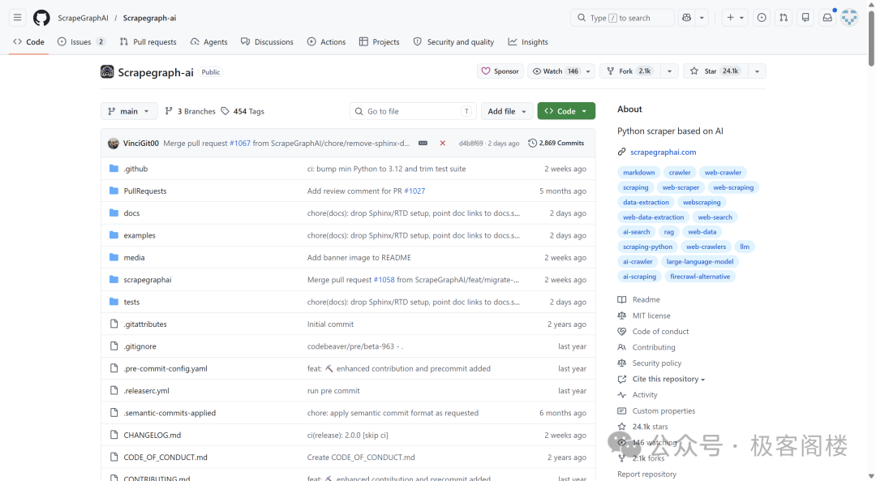Open notifications inbox icon
Image resolution: width=876 pixels, height=481 pixels.
pyautogui.click(x=827, y=18)
